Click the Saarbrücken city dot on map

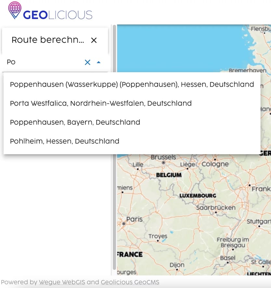216,212
